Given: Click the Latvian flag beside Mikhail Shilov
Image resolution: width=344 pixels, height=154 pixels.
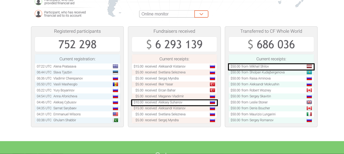Looking at the screenshot, I should (x=309, y=66).
